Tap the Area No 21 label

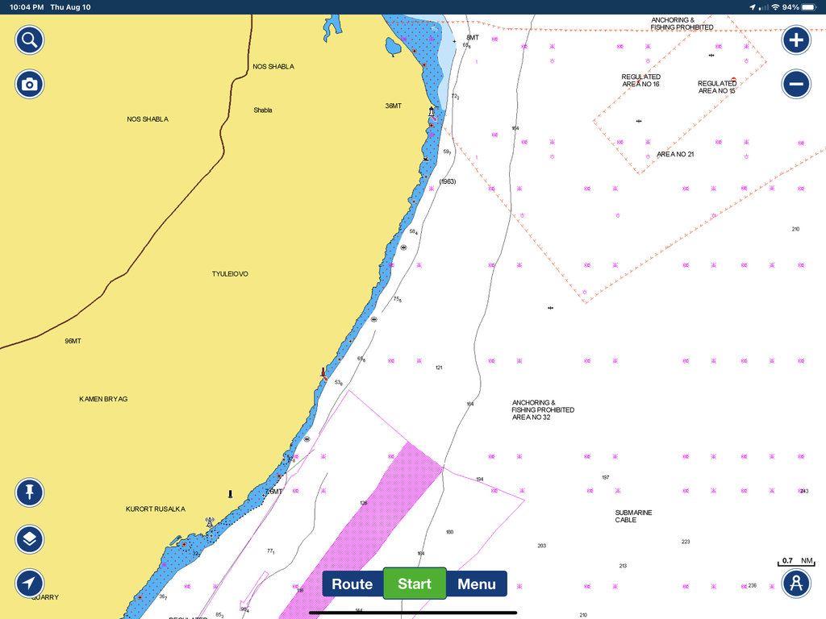pos(675,154)
